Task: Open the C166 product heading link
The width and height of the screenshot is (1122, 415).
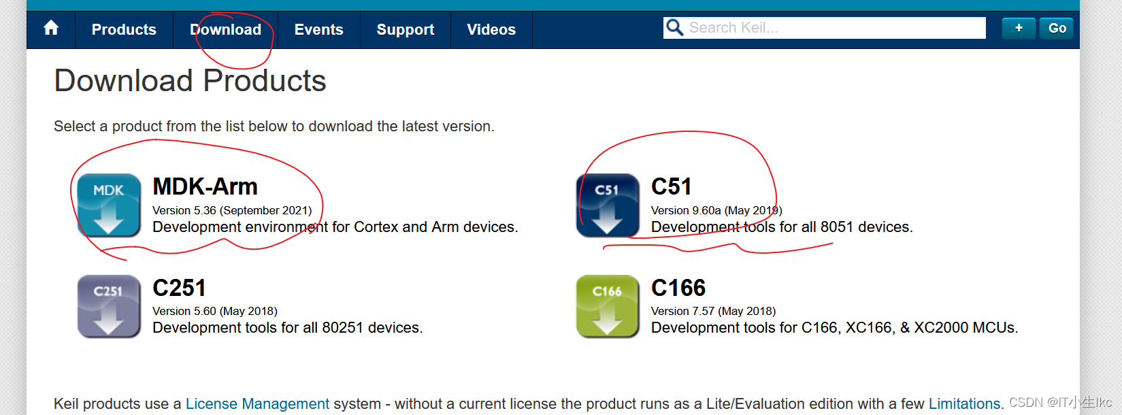Action: click(x=678, y=288)
